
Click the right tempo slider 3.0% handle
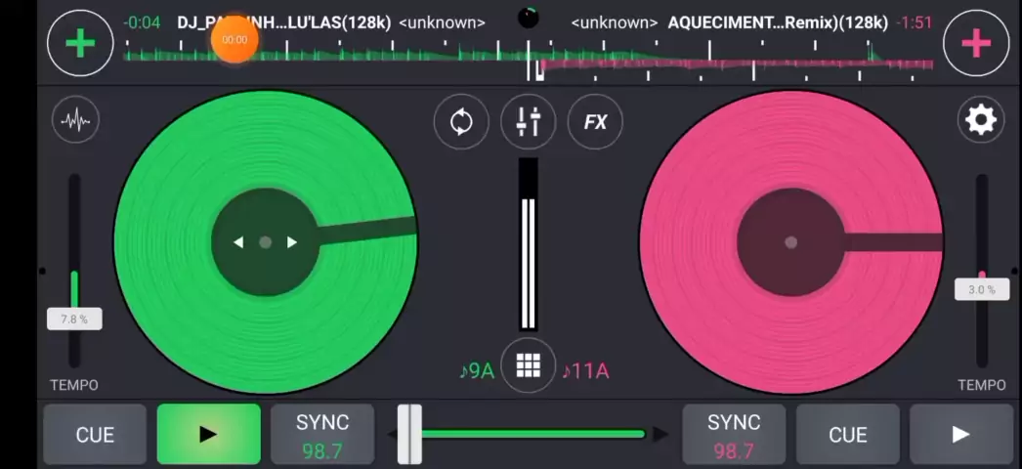(x=981, y=289)
